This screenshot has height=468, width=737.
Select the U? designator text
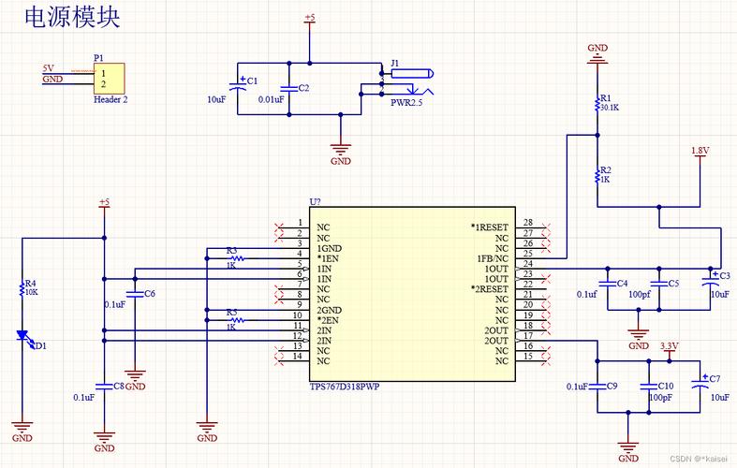pyautogui.click(x=315, y=202)
